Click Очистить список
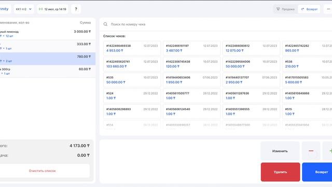 [x=42, y=171]
